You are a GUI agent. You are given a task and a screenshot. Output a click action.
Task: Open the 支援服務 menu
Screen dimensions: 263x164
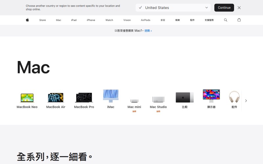(209, 20)
